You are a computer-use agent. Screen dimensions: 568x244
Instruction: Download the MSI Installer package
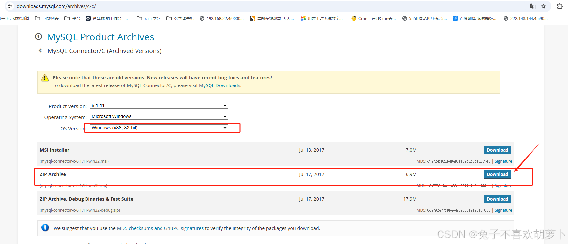(x=497, y=150)
